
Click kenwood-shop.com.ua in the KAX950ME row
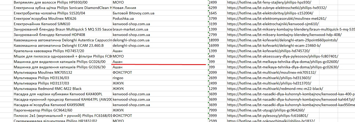pyautogui.click(x=160, y=105)
